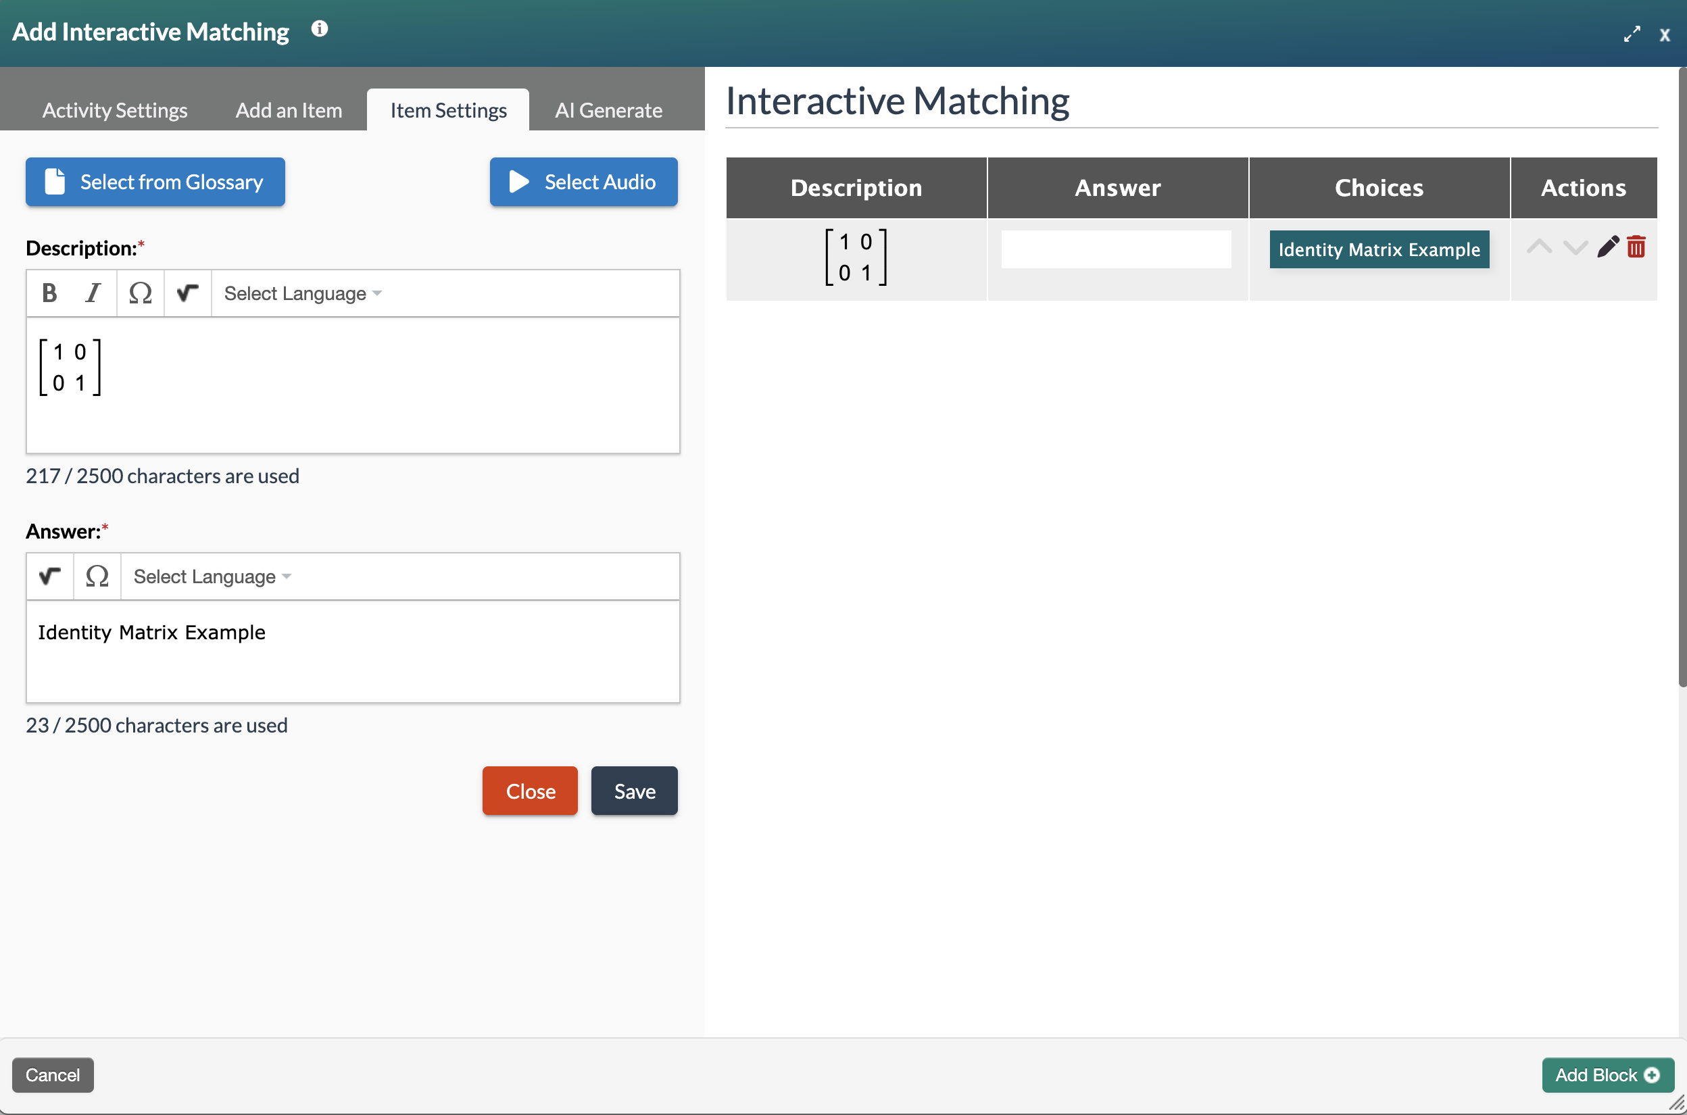This screenshot has width=1687, height=1115.
Task: Insert a special character into the description
Action: click(140, 292)
